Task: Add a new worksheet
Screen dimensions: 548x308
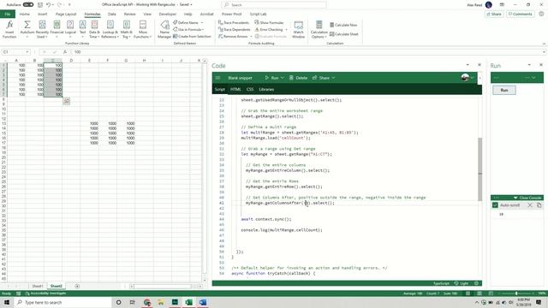Action: tap(77, 286)
